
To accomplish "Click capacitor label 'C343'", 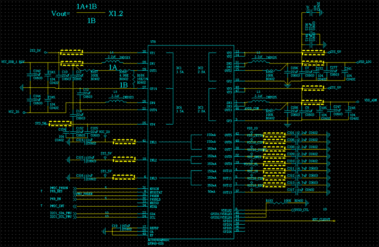I will pyautogui.click(x=52, y=73).
